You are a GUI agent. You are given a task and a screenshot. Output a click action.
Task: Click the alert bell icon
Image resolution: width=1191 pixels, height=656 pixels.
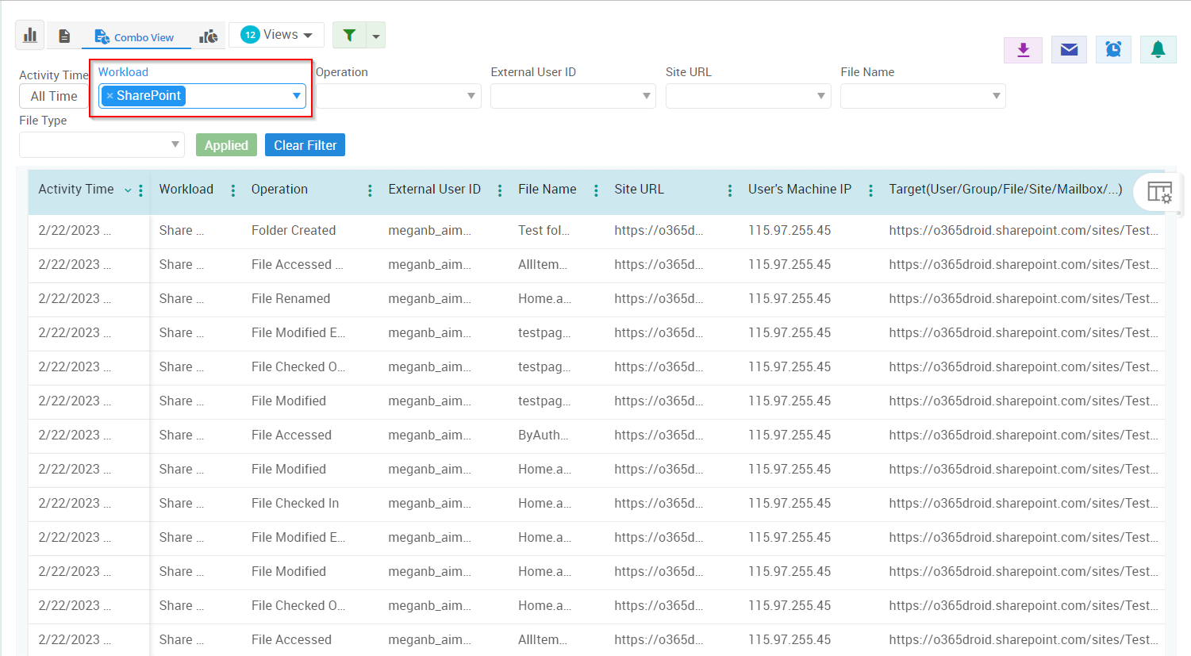(1158, 50)
